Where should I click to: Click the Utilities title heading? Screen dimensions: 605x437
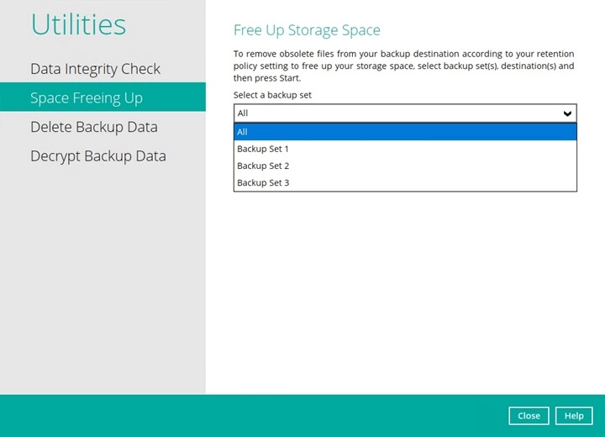[x=78, y=24]
